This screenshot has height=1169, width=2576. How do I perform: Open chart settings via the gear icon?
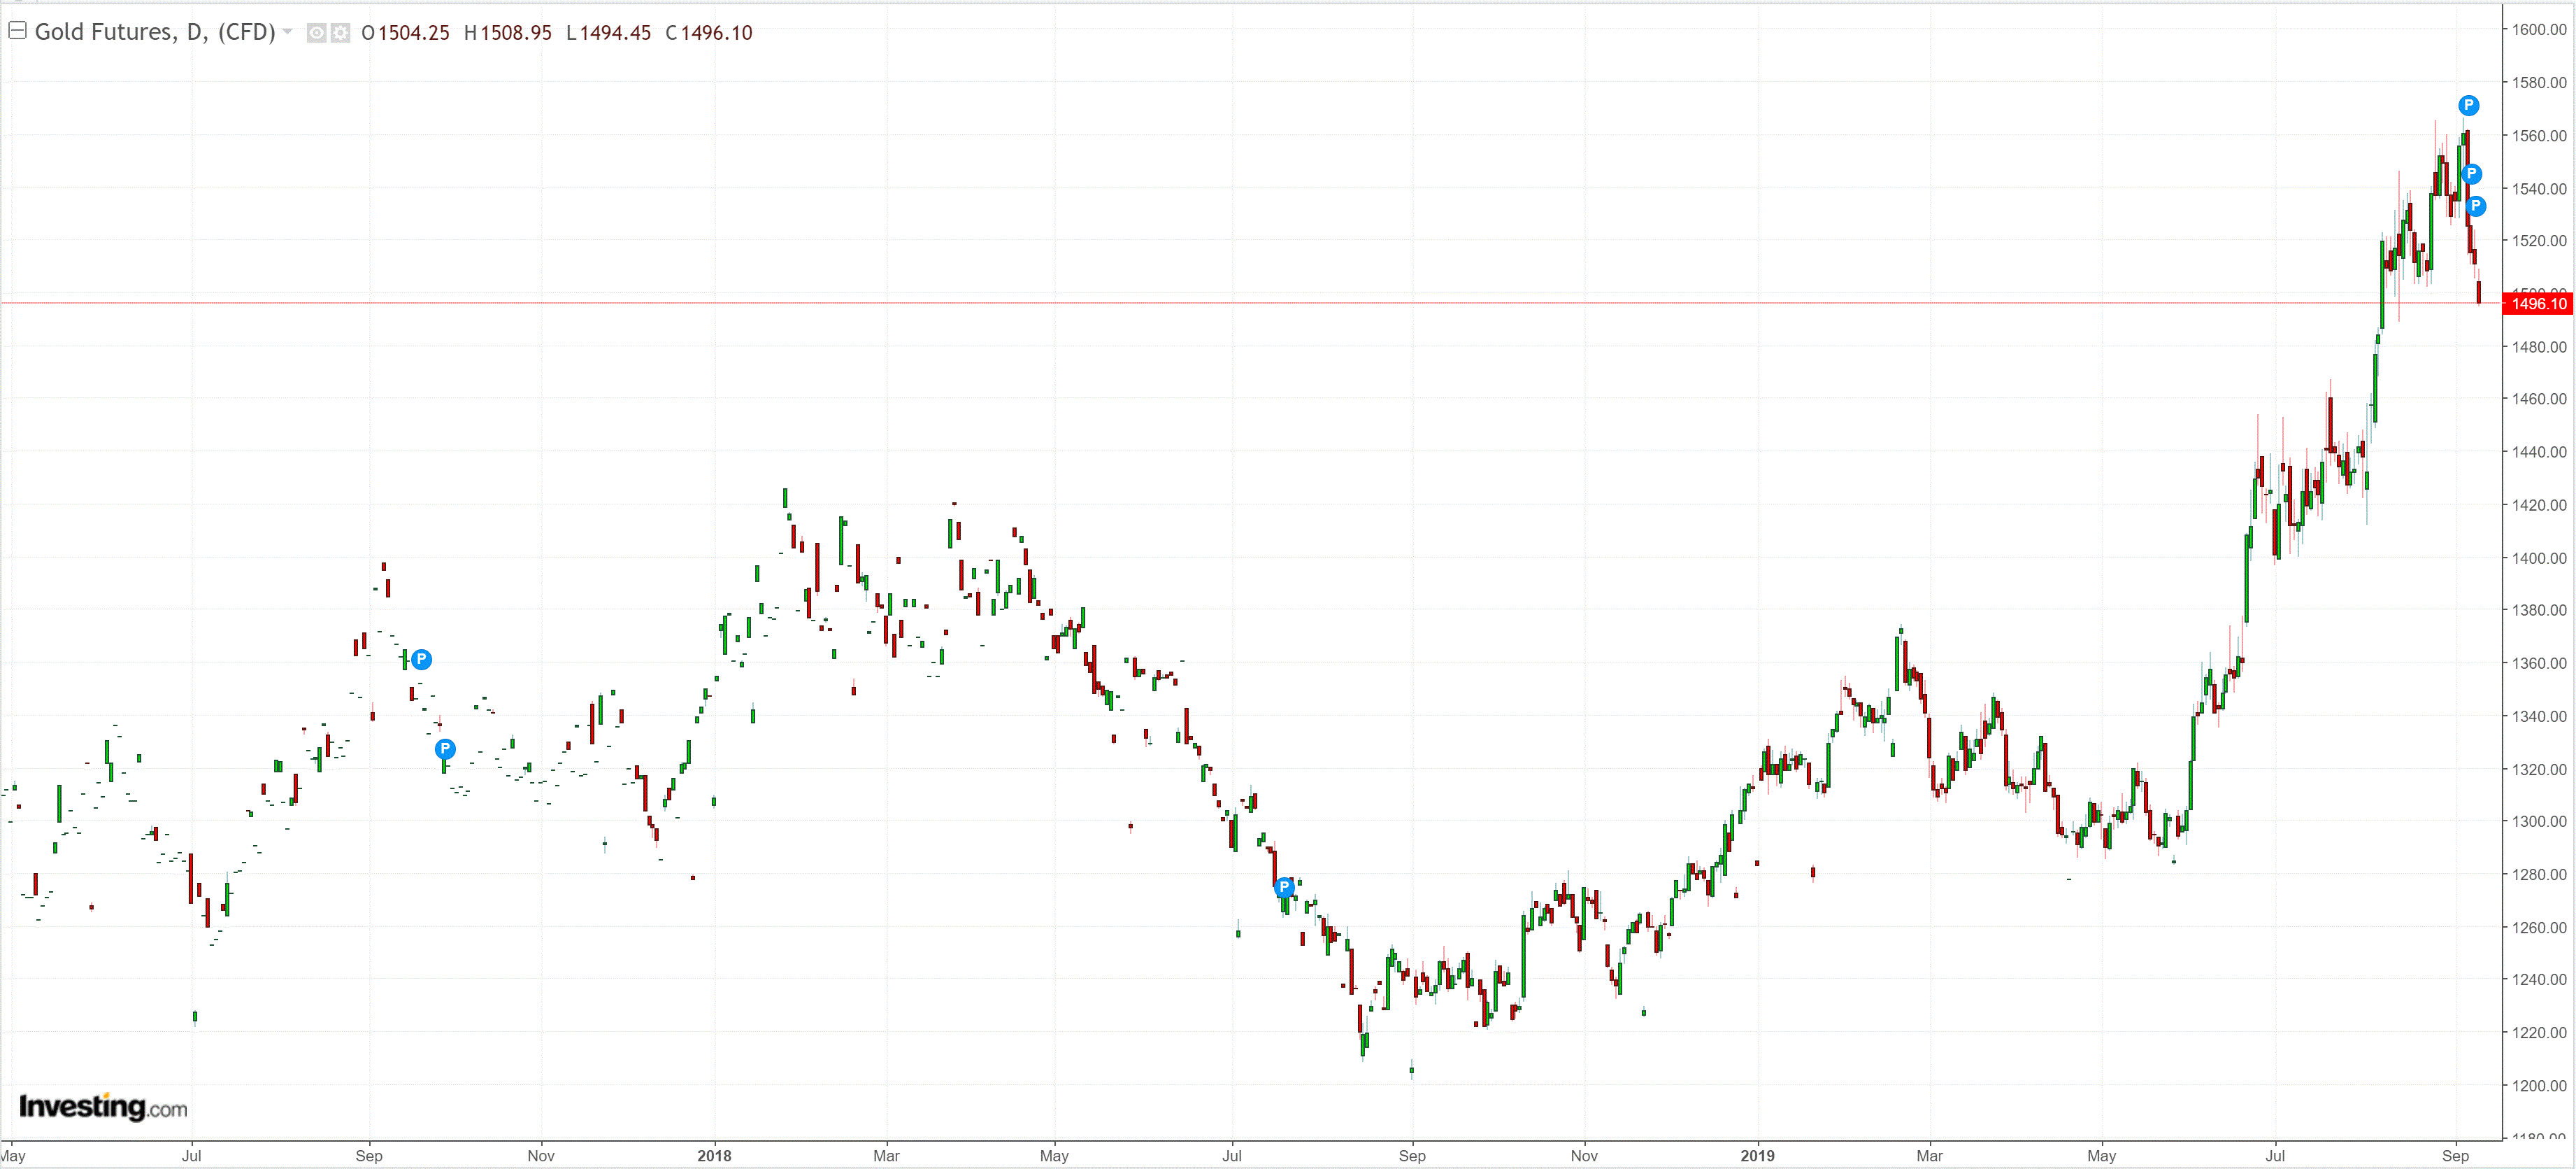click(340, 33)
